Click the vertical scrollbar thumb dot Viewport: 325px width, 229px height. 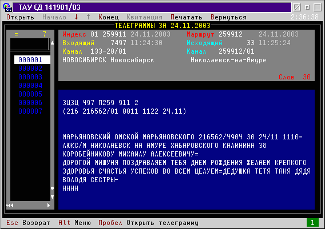[52, 188]
